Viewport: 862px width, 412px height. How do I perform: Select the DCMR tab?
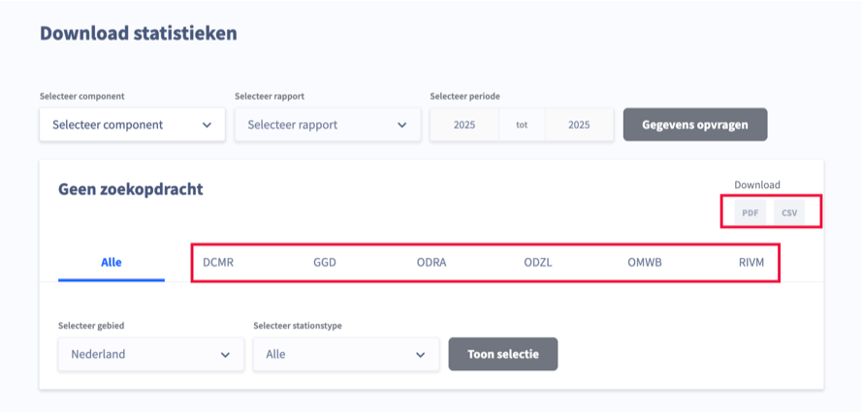(x=218, y=262)
